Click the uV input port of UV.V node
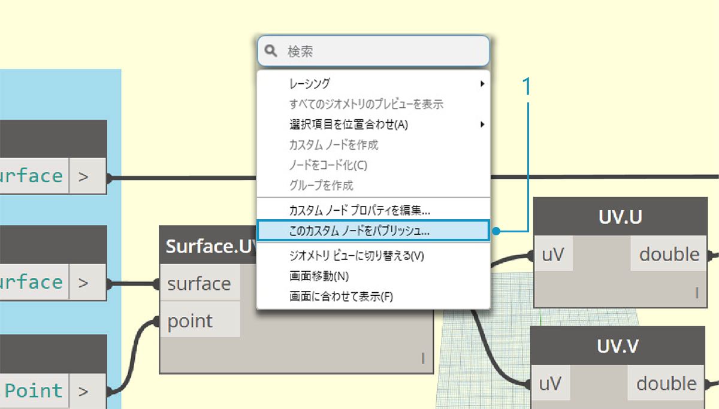Viewport: 719px width, 409px height. click(550, 383)
